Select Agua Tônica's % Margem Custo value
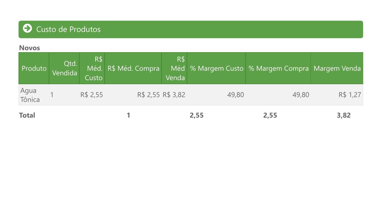The width and height of the screenshot is (381, 199). (x=235, y=95)
